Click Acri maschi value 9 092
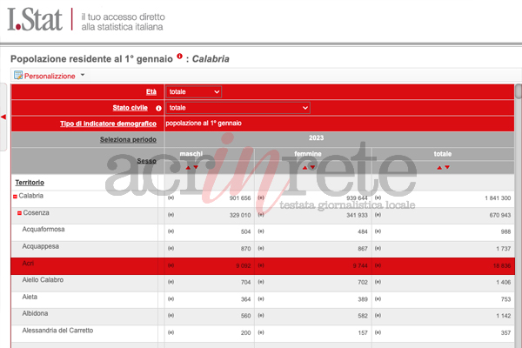This screenshot has width=522, height=348. 244,265
